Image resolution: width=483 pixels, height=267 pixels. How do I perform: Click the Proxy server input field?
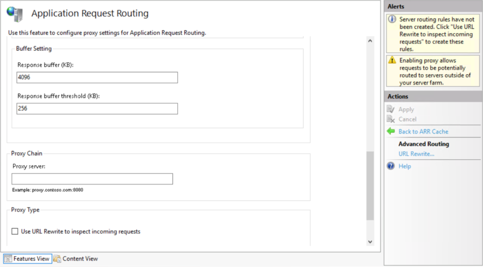pyautogui.click(x=92, y=179)
